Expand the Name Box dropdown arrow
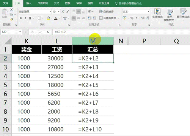190x136 pixels. click(x=20, y=32)
